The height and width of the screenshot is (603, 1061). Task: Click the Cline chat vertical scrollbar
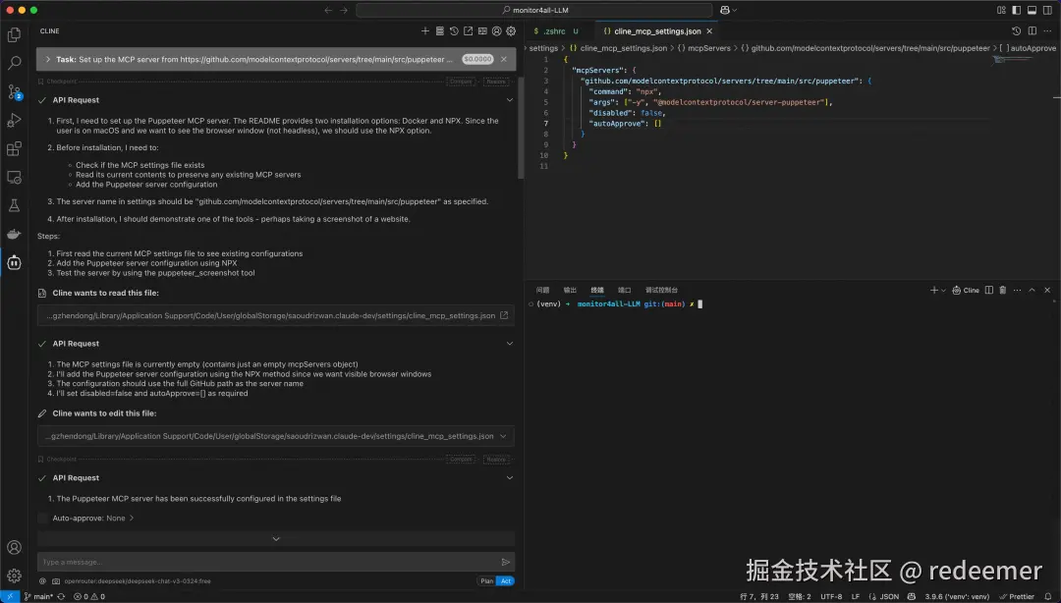pyautogui.click(x=521, y=129)
